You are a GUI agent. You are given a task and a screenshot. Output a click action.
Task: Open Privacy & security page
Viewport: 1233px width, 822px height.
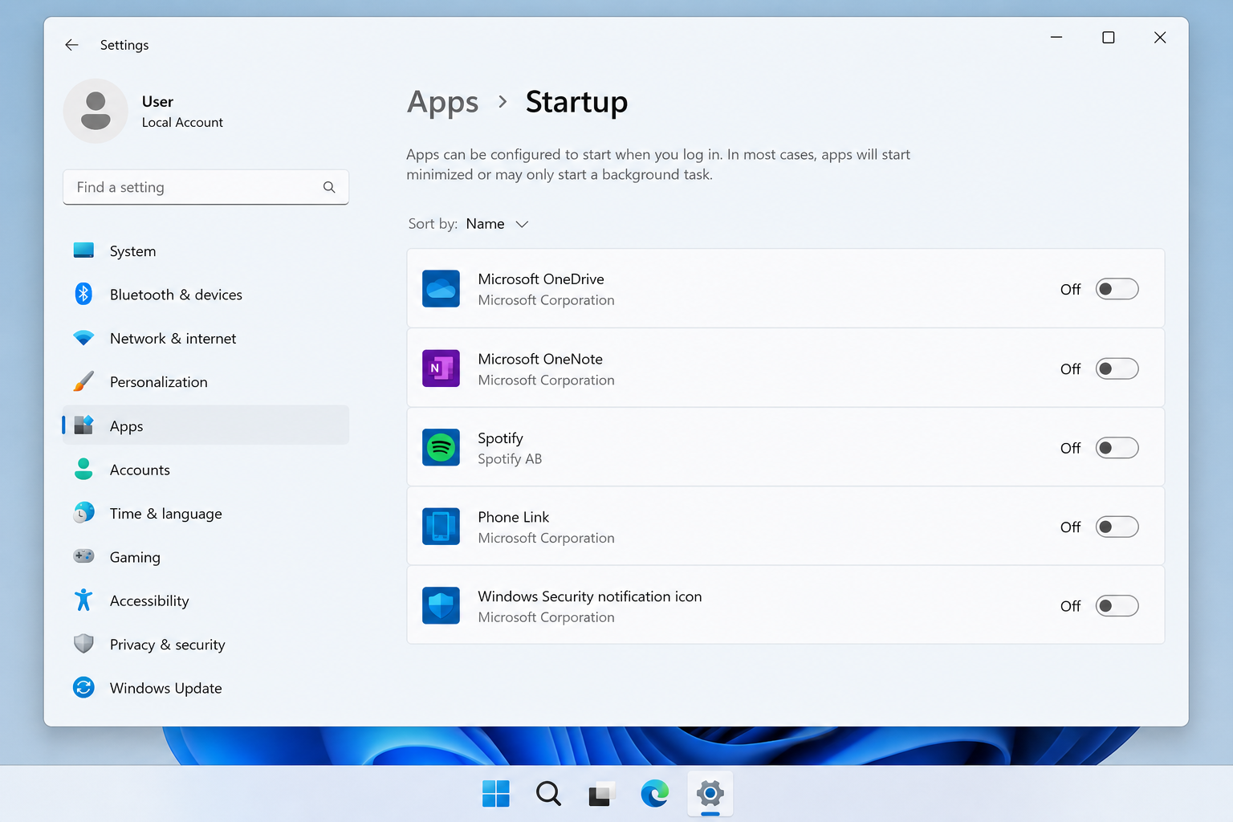(205, 644)
